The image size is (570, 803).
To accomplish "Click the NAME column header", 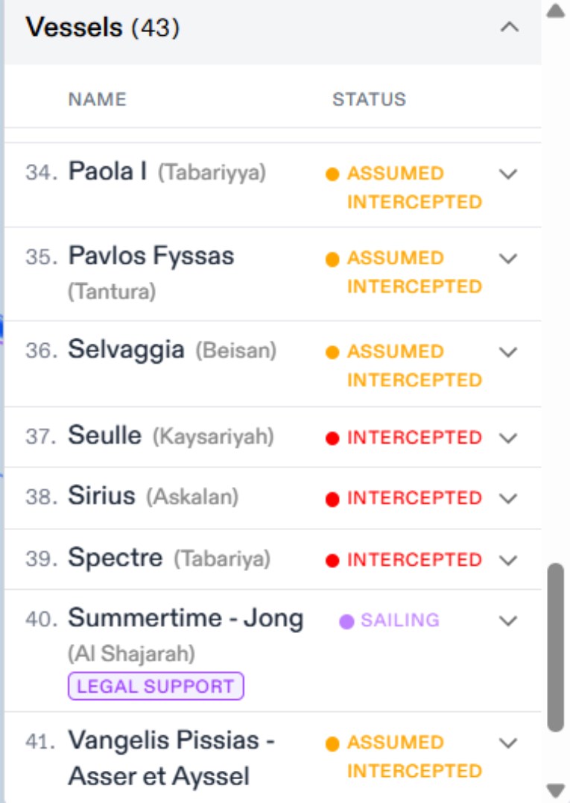I will tap(97, 99).
